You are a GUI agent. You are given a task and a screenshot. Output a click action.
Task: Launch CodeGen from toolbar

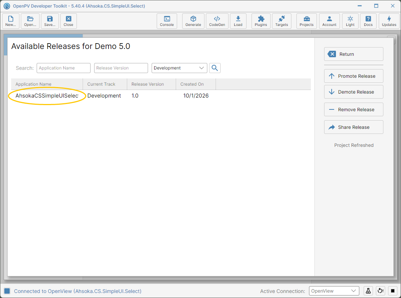pos(217,21)
